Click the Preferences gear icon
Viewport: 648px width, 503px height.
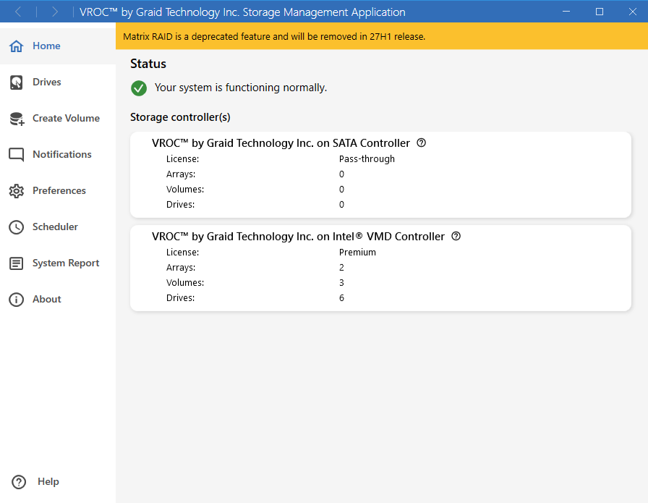coord(17,190)
